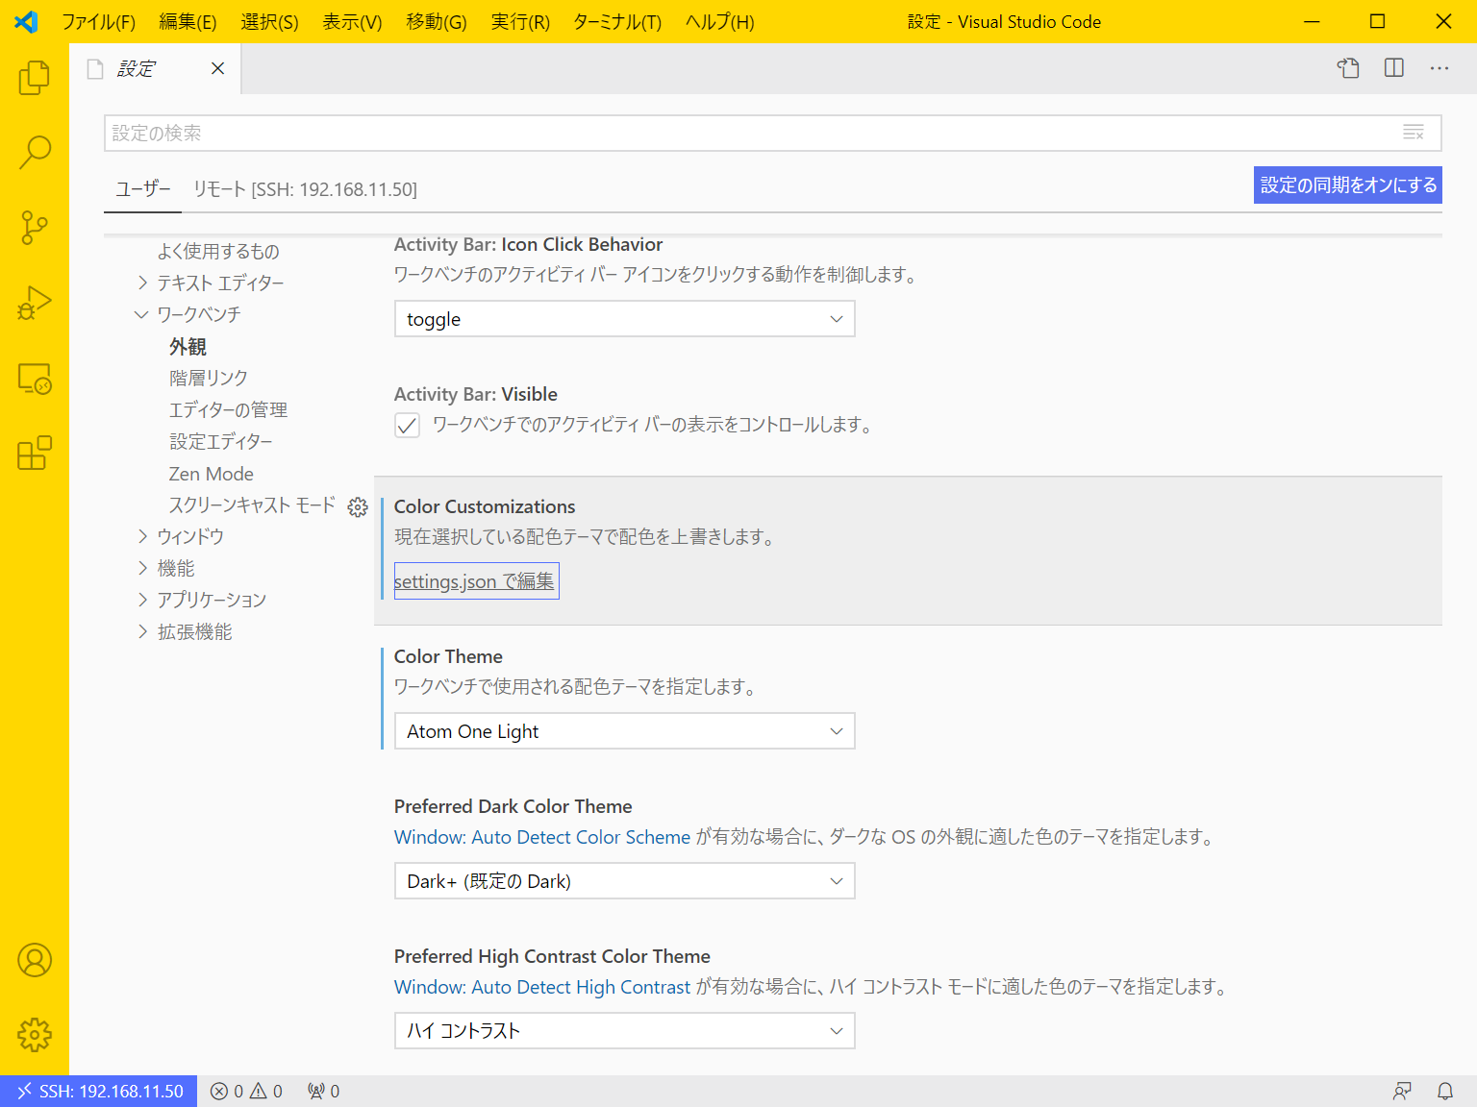Open the Search view in activity bar
The width and height of the screenshot is (1477, 1107).
pos(35,152)
